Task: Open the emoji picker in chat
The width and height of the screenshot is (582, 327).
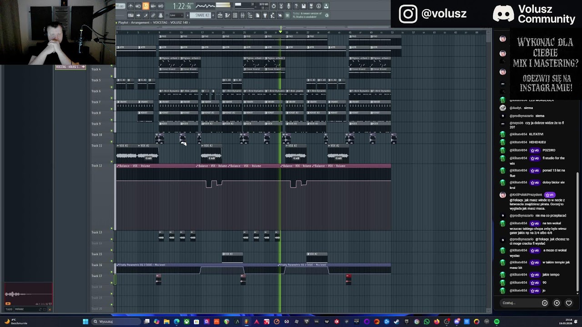Action: 545,303
